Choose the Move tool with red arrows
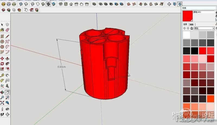217x125 pixels. (2, 58)
